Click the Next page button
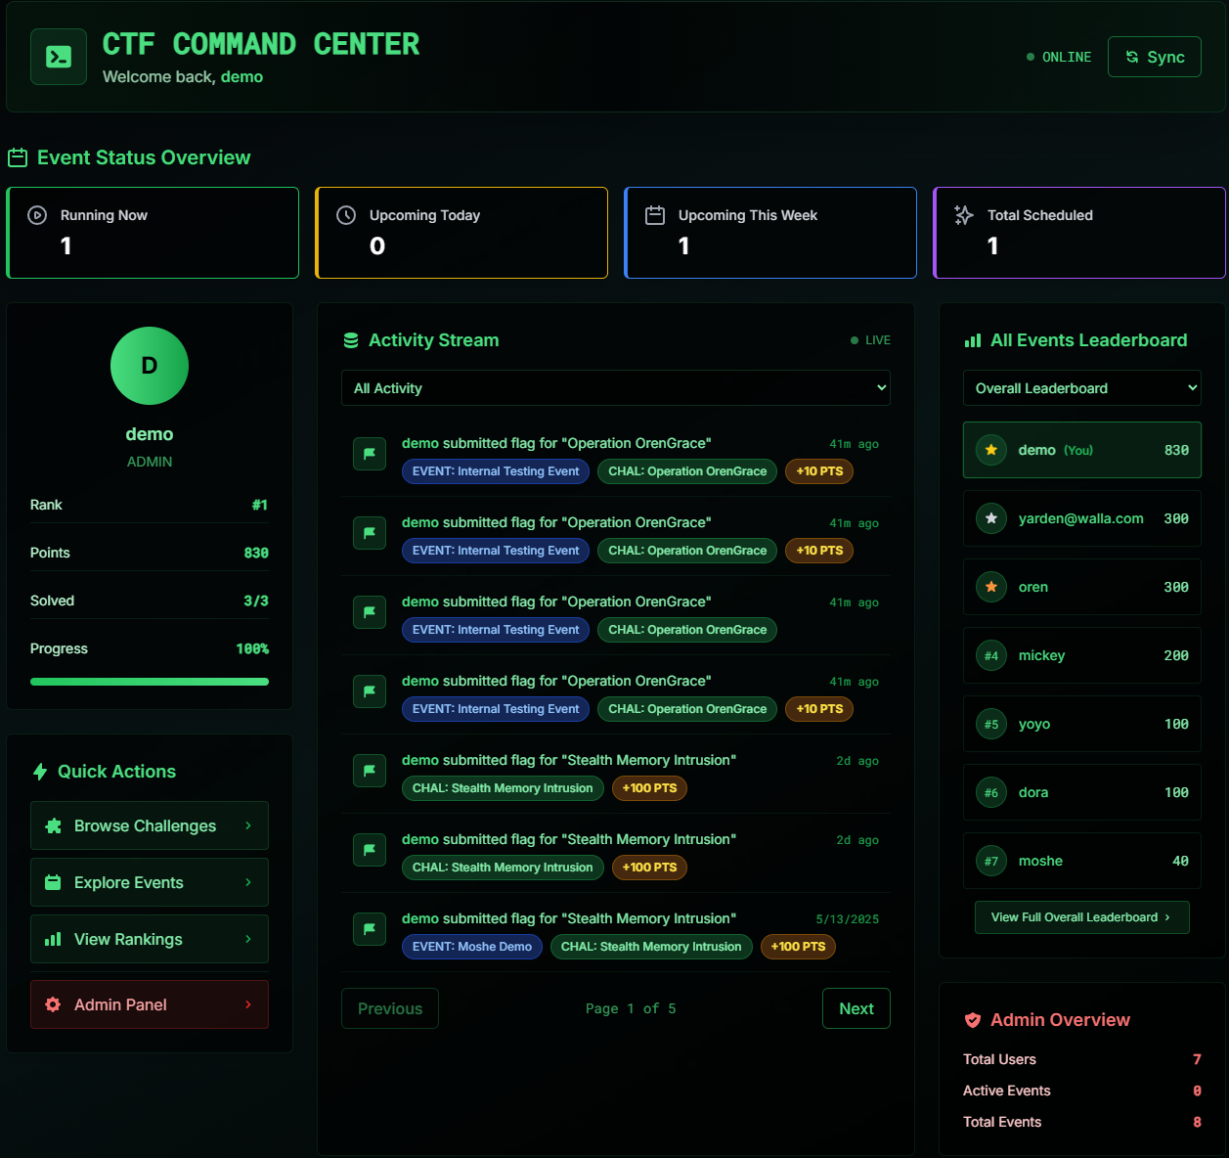 coord(856,1008)
